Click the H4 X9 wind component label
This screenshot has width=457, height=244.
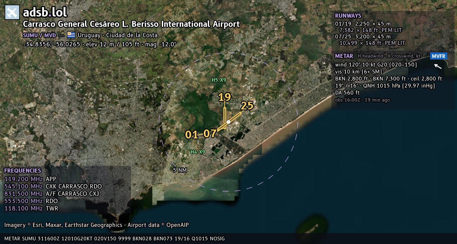[x=198, y=152]
